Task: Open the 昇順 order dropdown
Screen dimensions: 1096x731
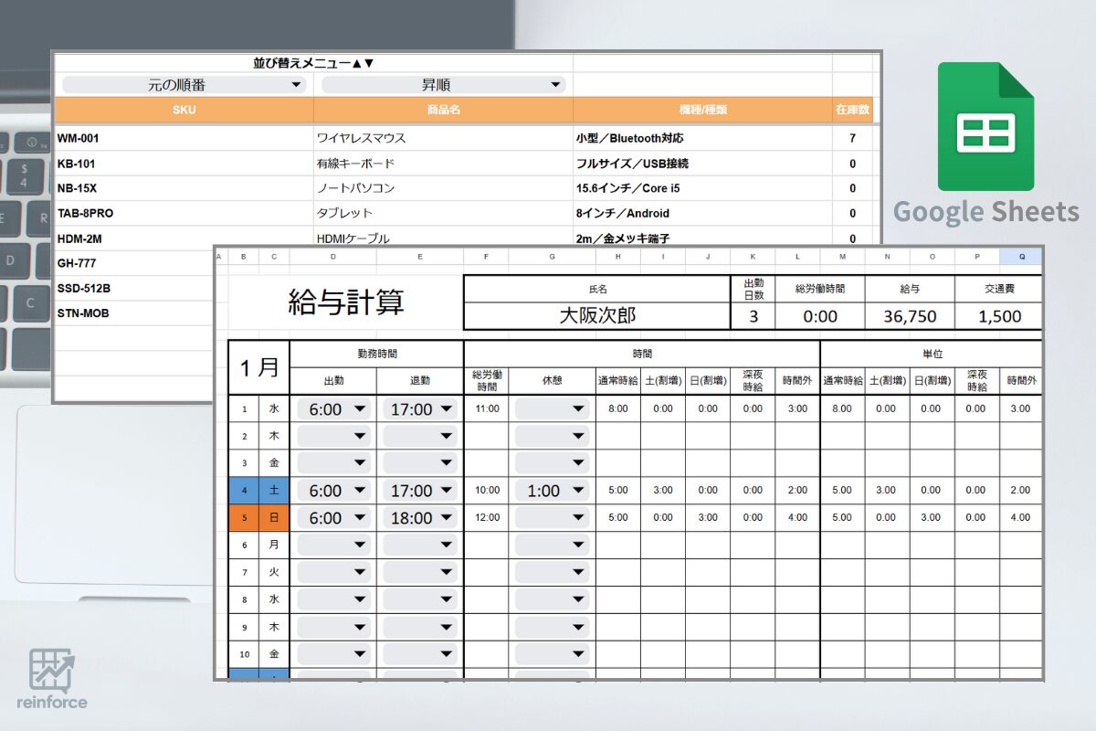Action: point(443,85)
